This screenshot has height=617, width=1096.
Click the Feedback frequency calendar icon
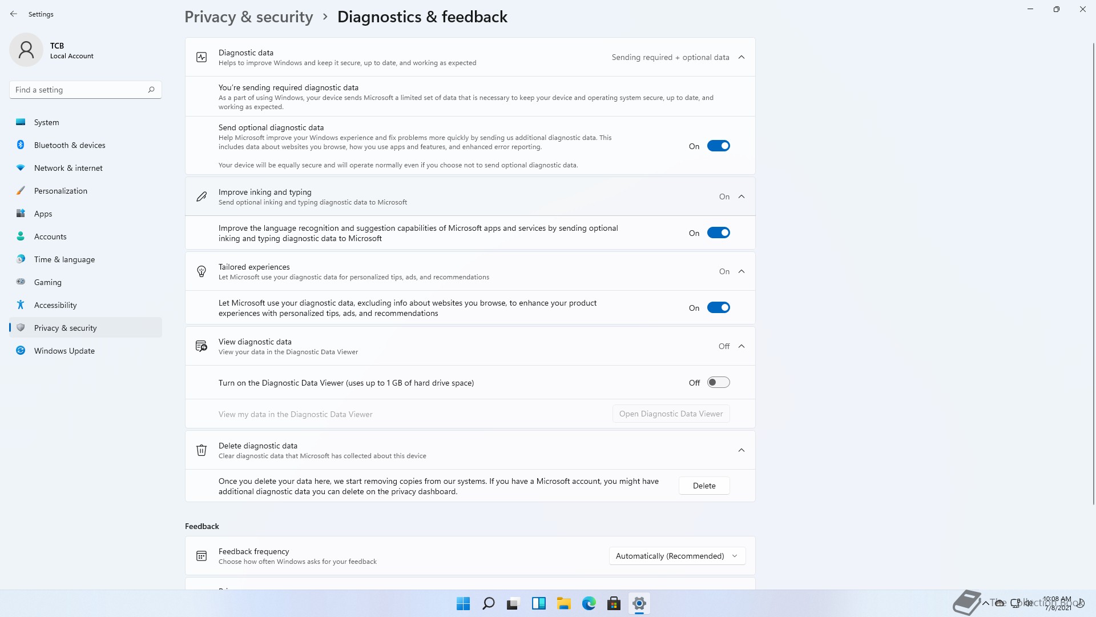pyautogui.click(x=202, y=556)
